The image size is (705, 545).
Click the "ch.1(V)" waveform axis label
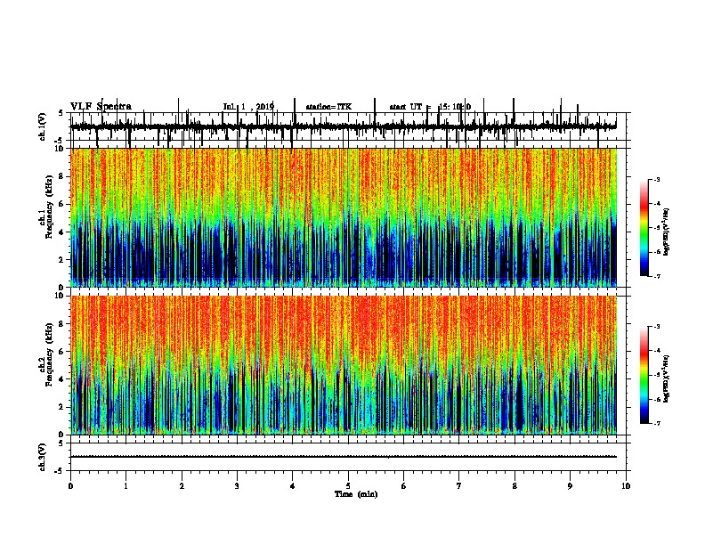click(42, 126)
